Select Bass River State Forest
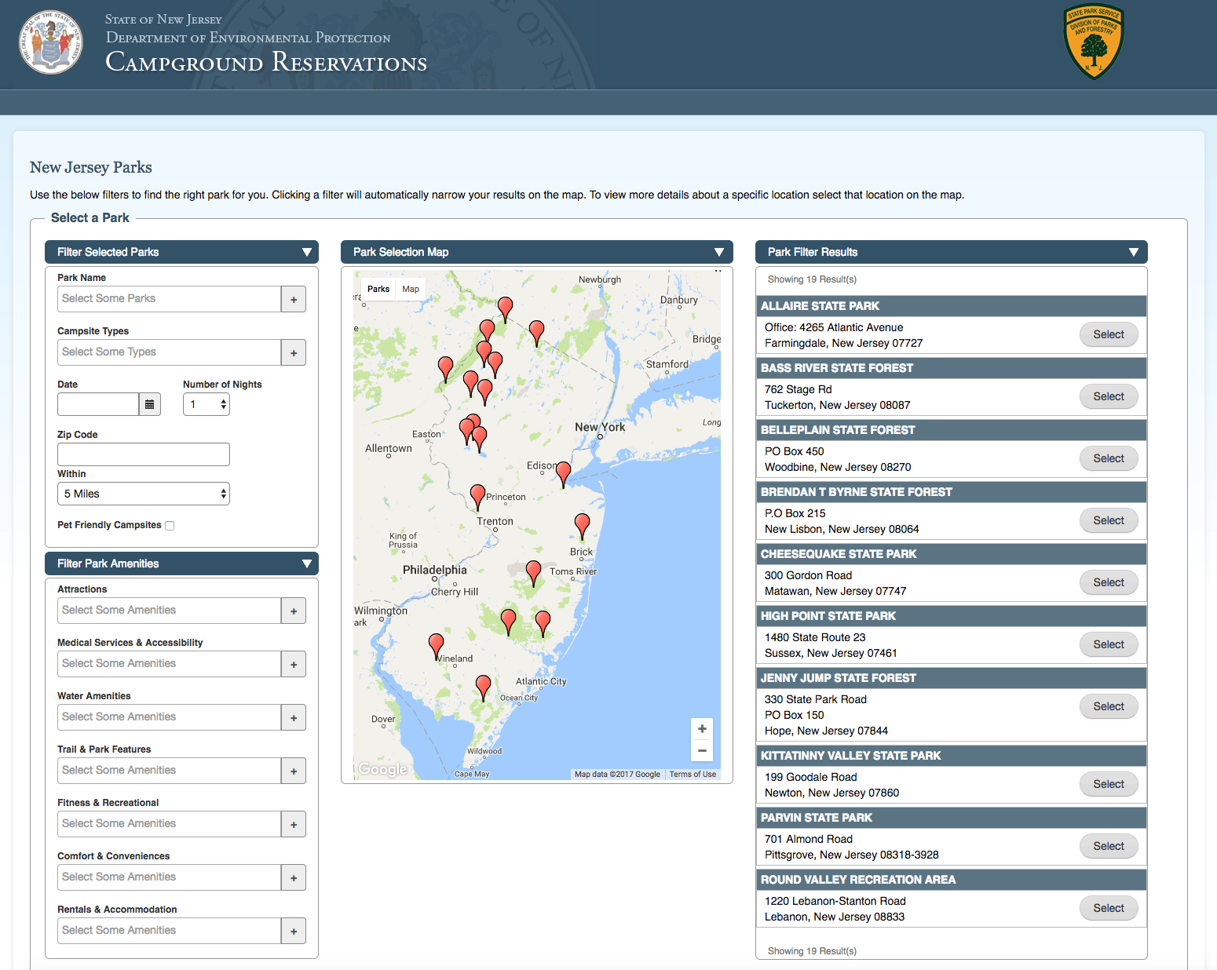The height and width of the screenshot is (970, 1217). (x=1109, y=396)
